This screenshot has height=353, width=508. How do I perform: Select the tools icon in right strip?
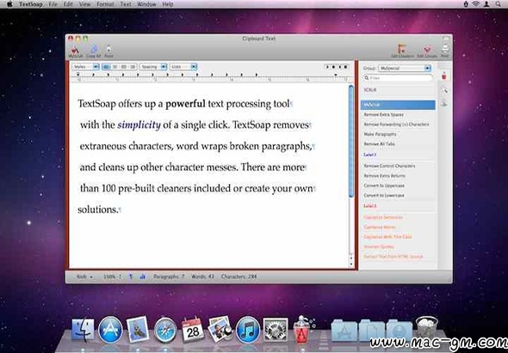pos(444,90)
